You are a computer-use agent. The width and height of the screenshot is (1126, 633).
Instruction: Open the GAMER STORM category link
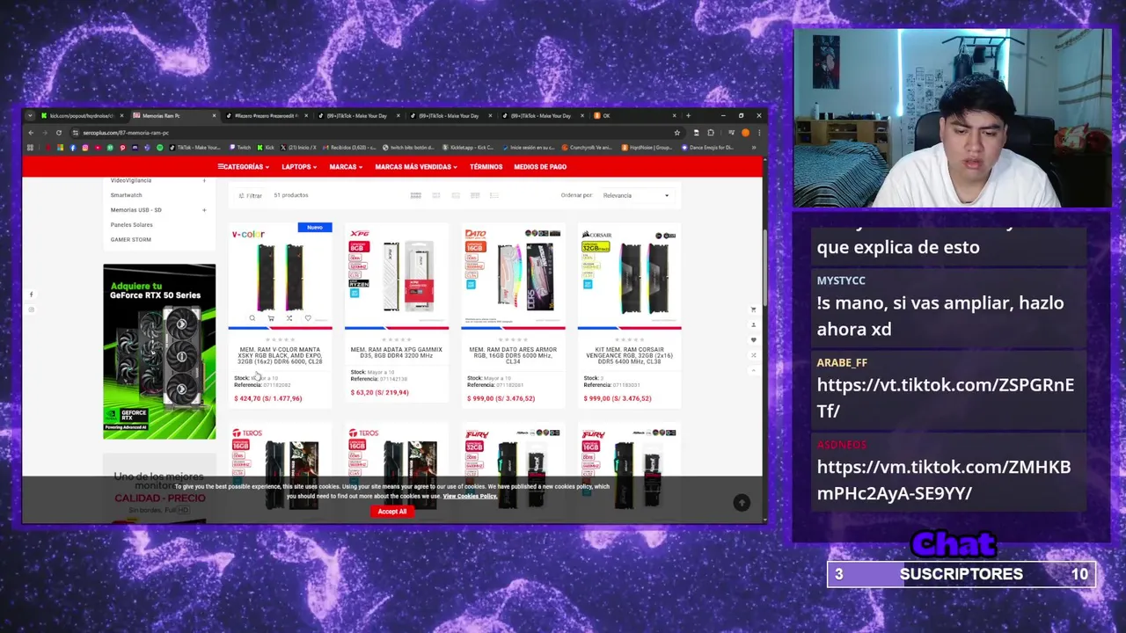coord(130,239)
